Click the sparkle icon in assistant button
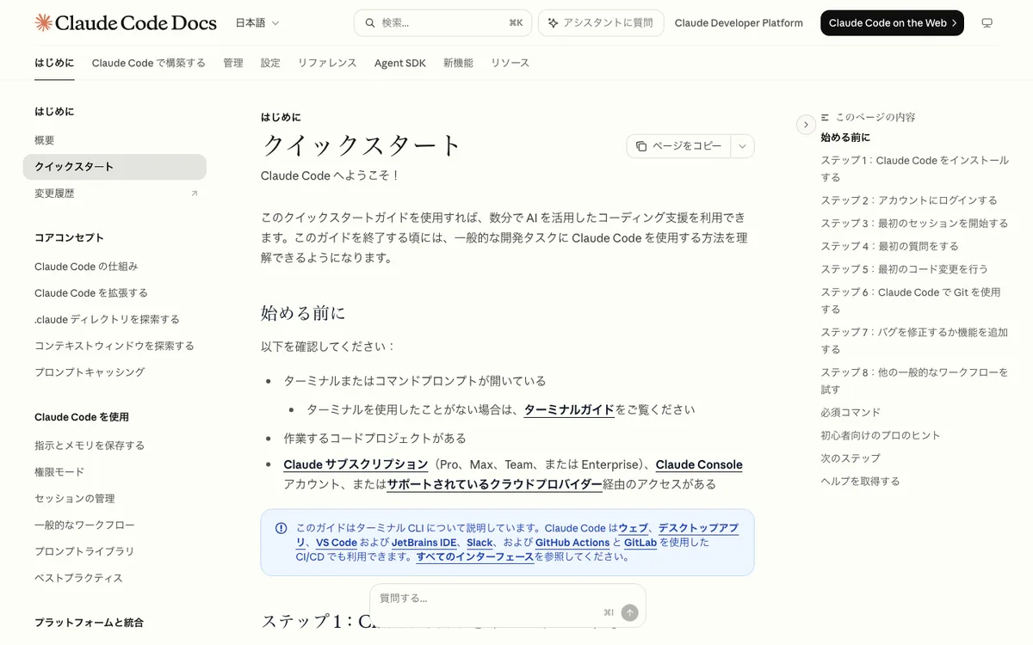The image size is (1033, 645). click(553, 23)
